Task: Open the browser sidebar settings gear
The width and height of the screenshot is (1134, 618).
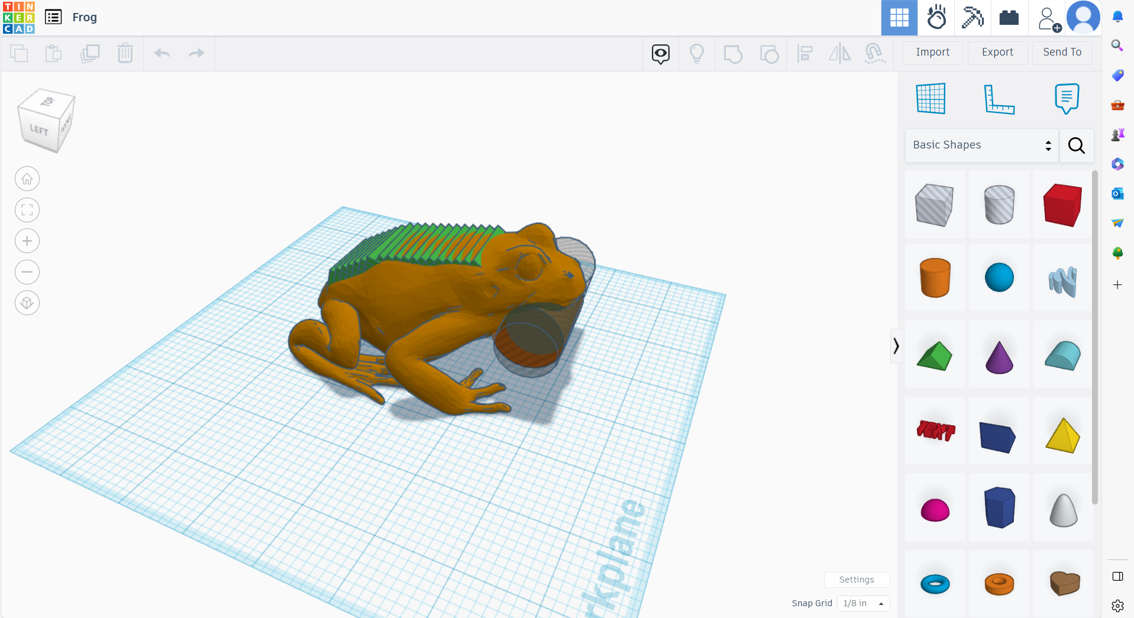Action: pos(1117,606)
